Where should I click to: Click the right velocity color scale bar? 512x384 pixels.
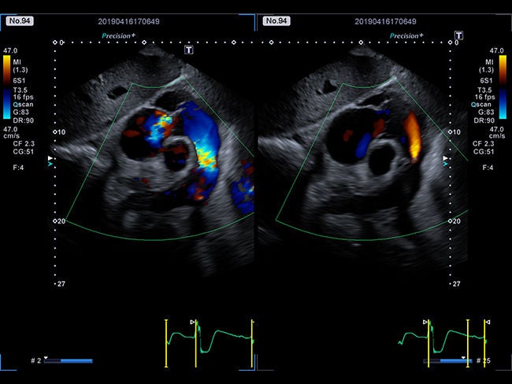click(503, 87)
